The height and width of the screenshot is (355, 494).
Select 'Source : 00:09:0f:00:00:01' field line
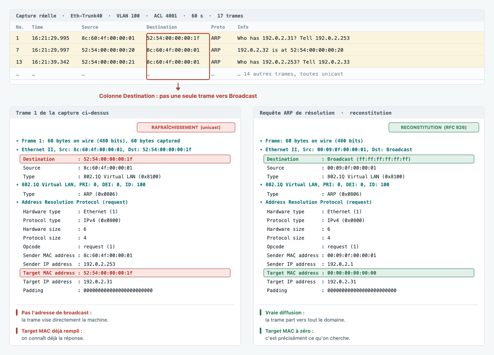coord(321,168)
